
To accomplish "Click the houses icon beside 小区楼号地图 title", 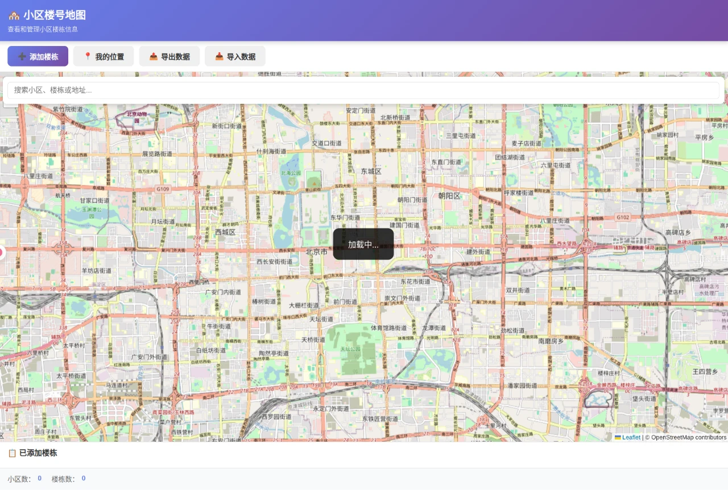I will pos(14,15).
